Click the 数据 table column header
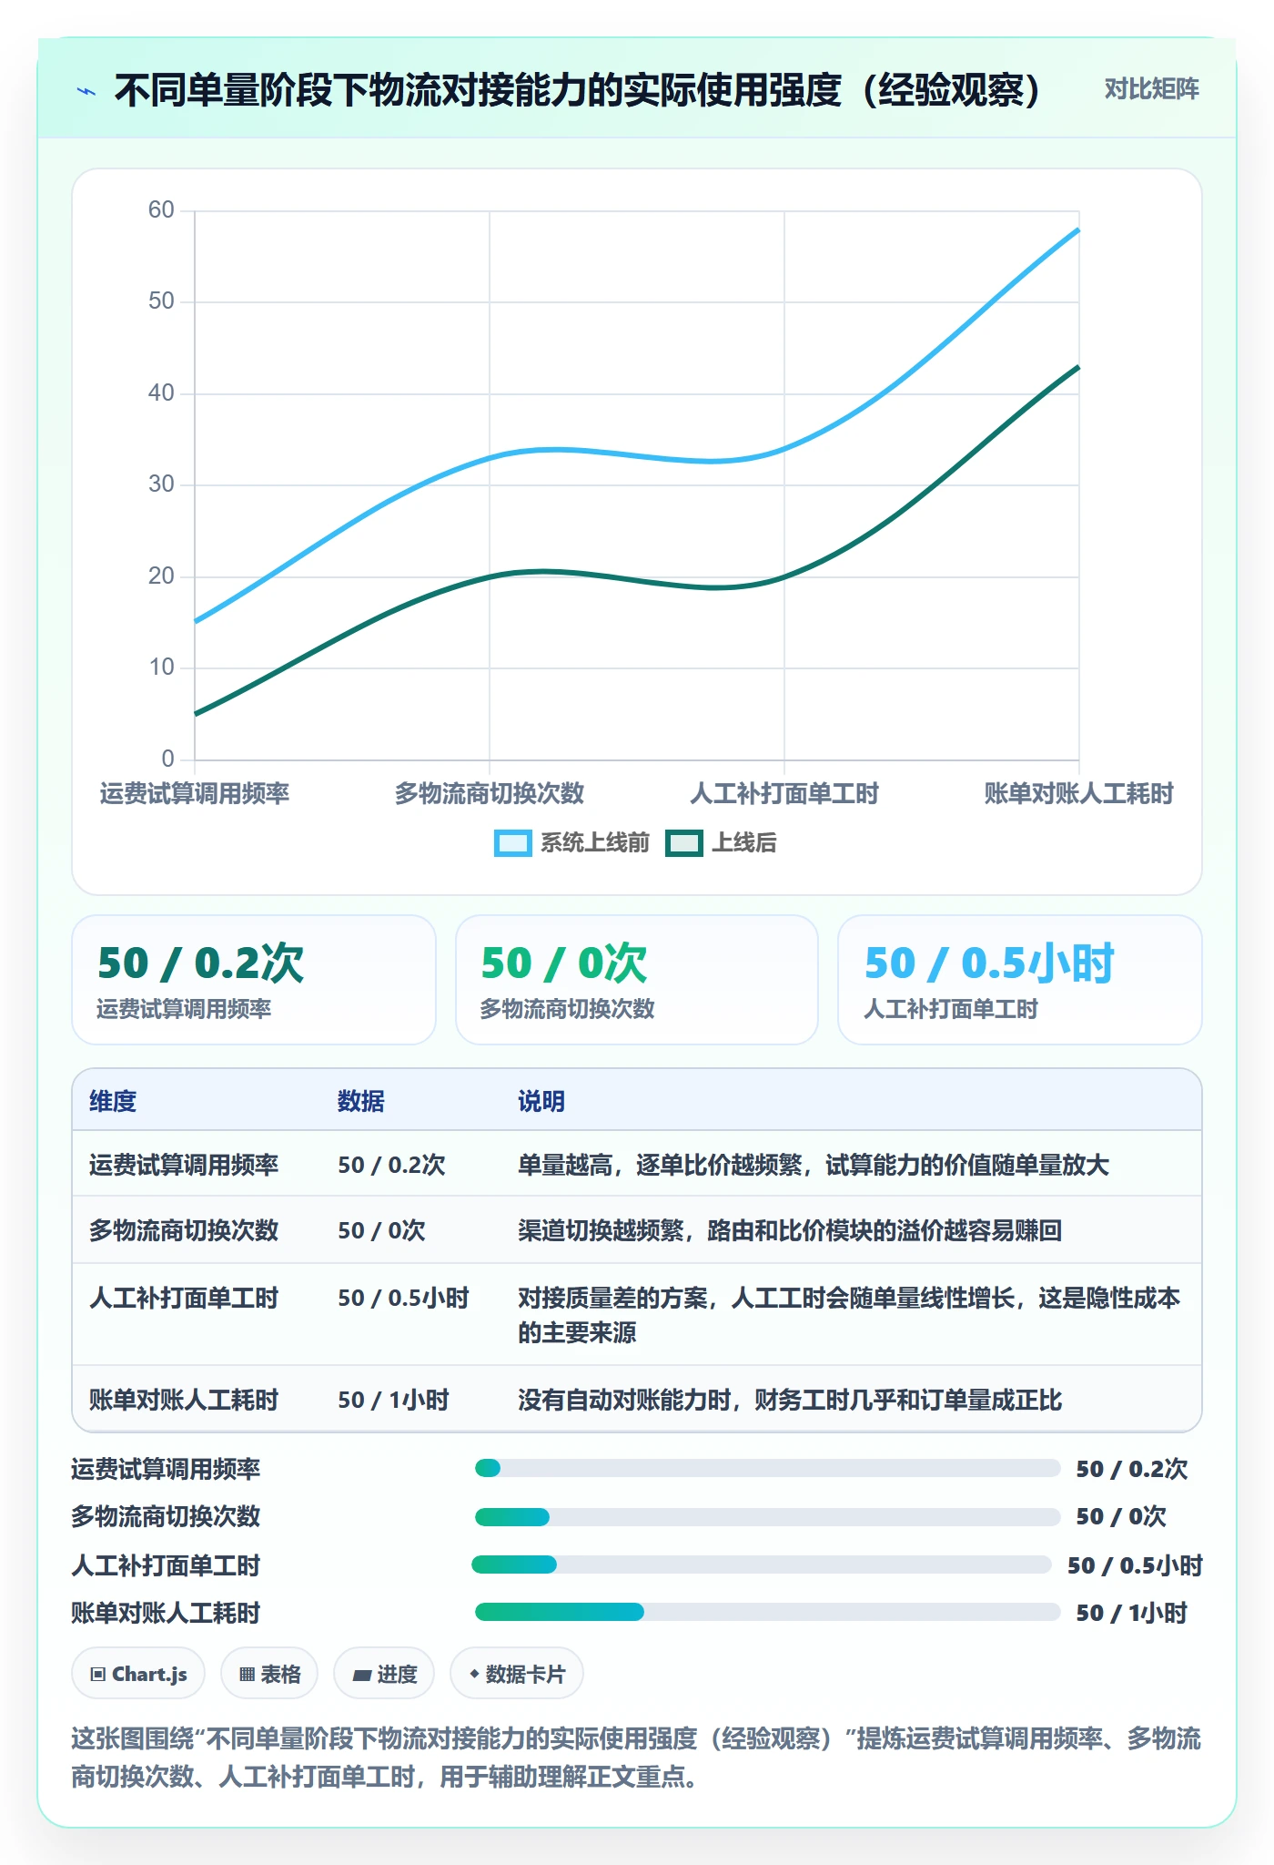 361,1101
